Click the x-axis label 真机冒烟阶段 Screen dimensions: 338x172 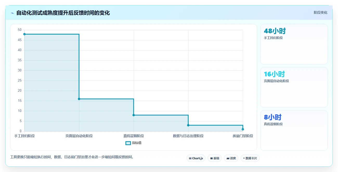134,136
